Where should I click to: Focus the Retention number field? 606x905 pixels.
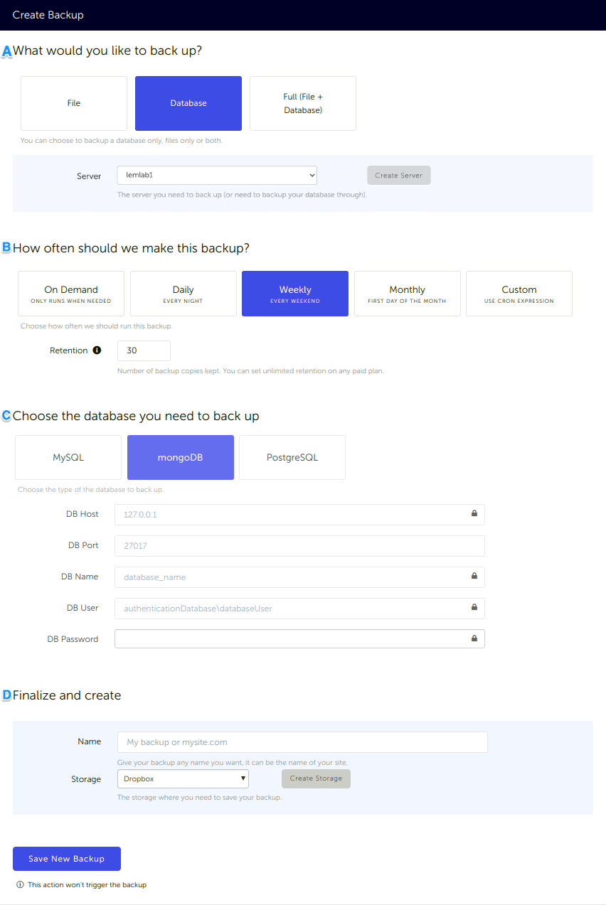[x=144, y=350]
